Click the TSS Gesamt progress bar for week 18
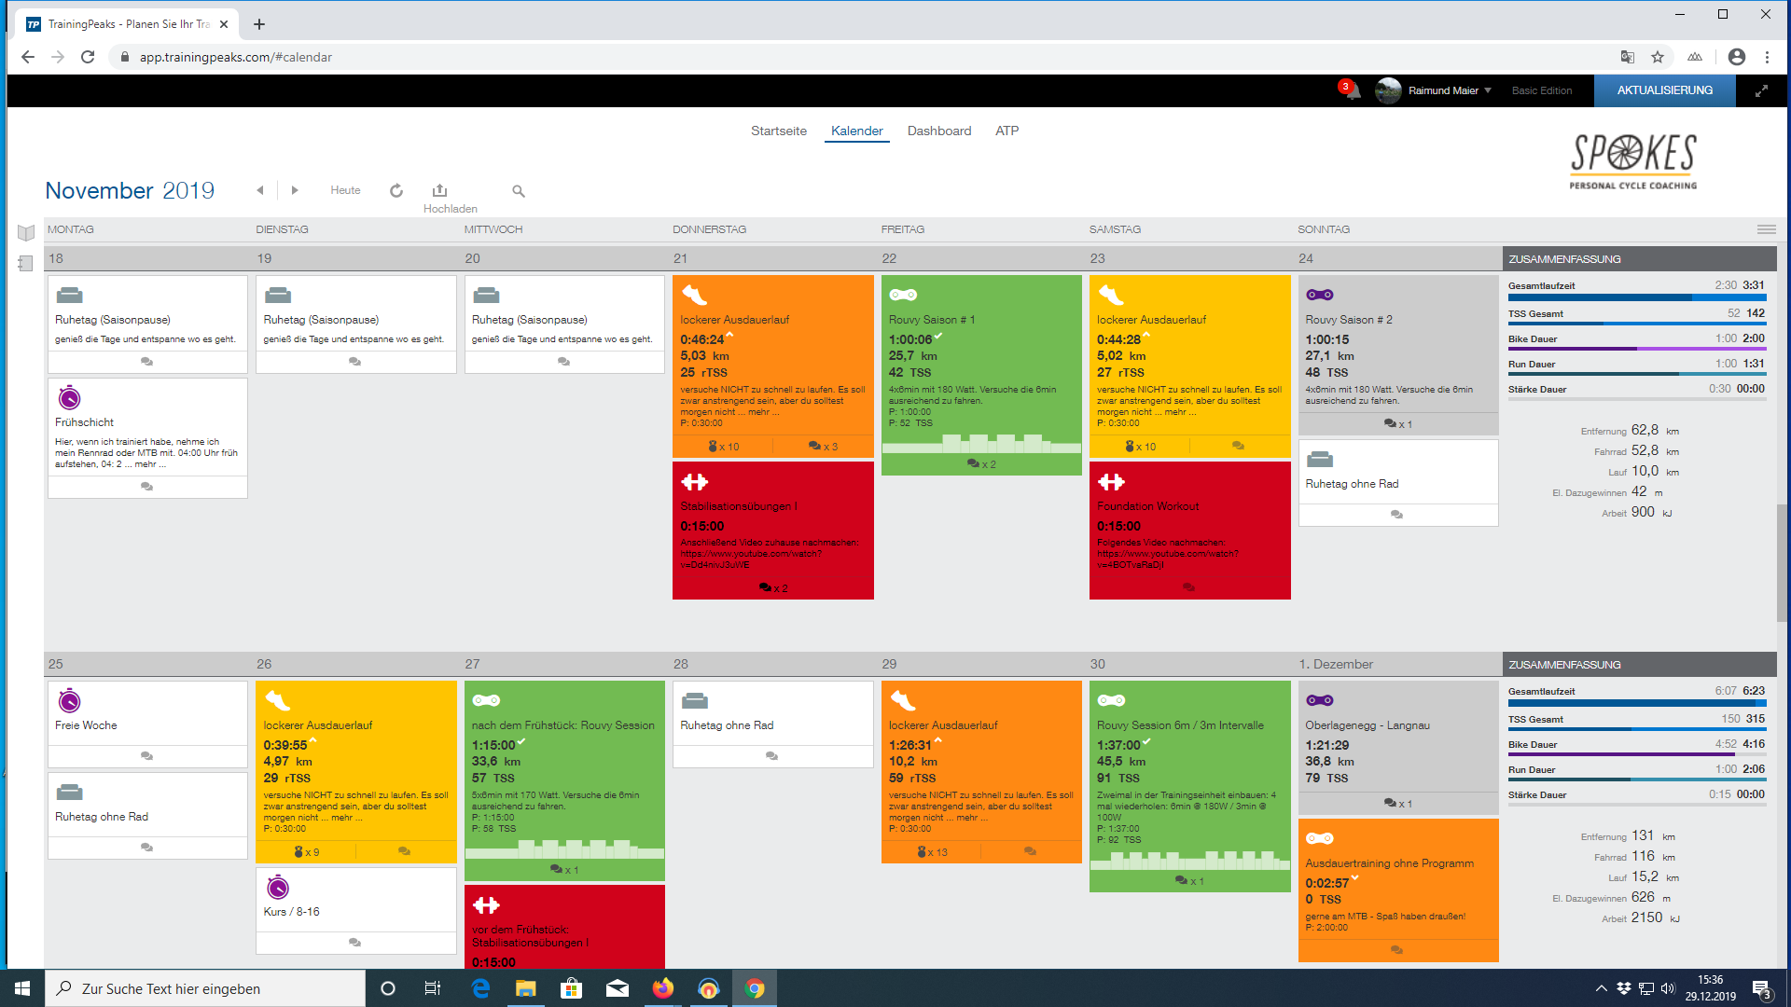 click(x=1636, y=324)
